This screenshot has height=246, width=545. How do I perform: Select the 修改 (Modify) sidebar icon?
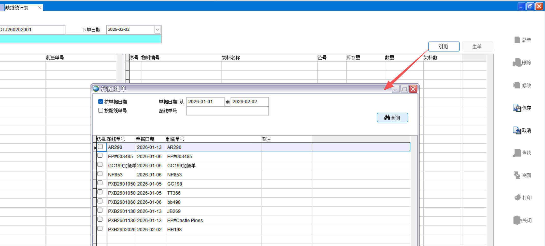[517, 85]
